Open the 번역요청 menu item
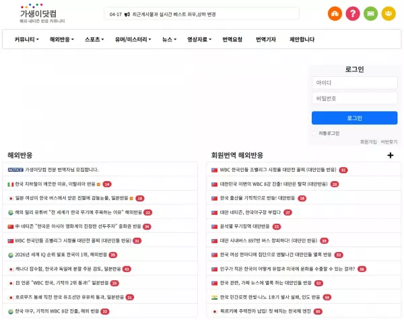Image resolution: width=404 pixels, height=320 pixels. (232, 40)
